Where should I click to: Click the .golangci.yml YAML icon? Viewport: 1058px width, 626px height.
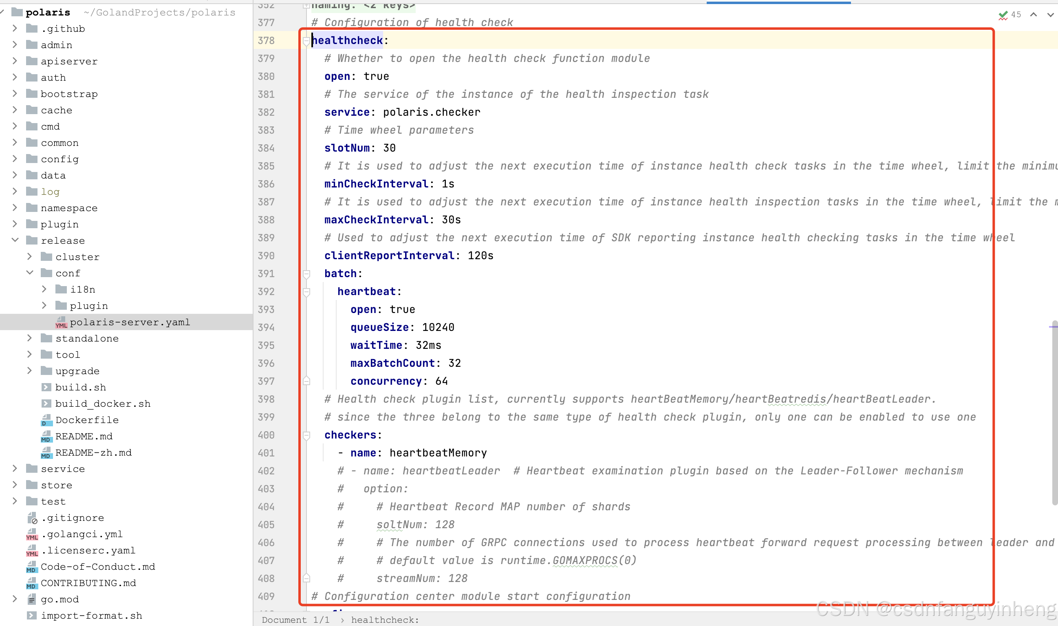[x=32, y=534]
